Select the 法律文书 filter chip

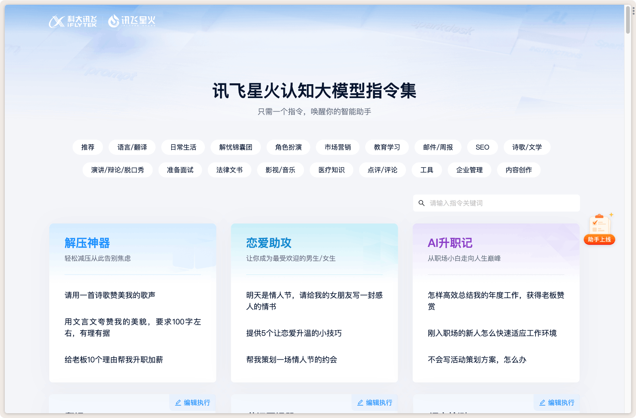[x=230, y=170]
